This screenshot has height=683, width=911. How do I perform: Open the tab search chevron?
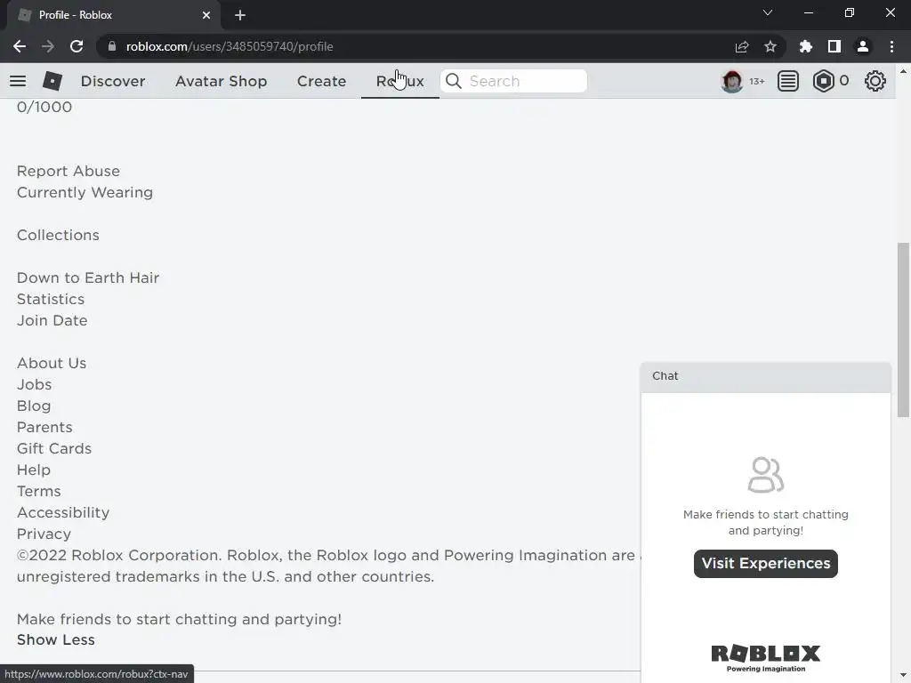coord(768,12)
